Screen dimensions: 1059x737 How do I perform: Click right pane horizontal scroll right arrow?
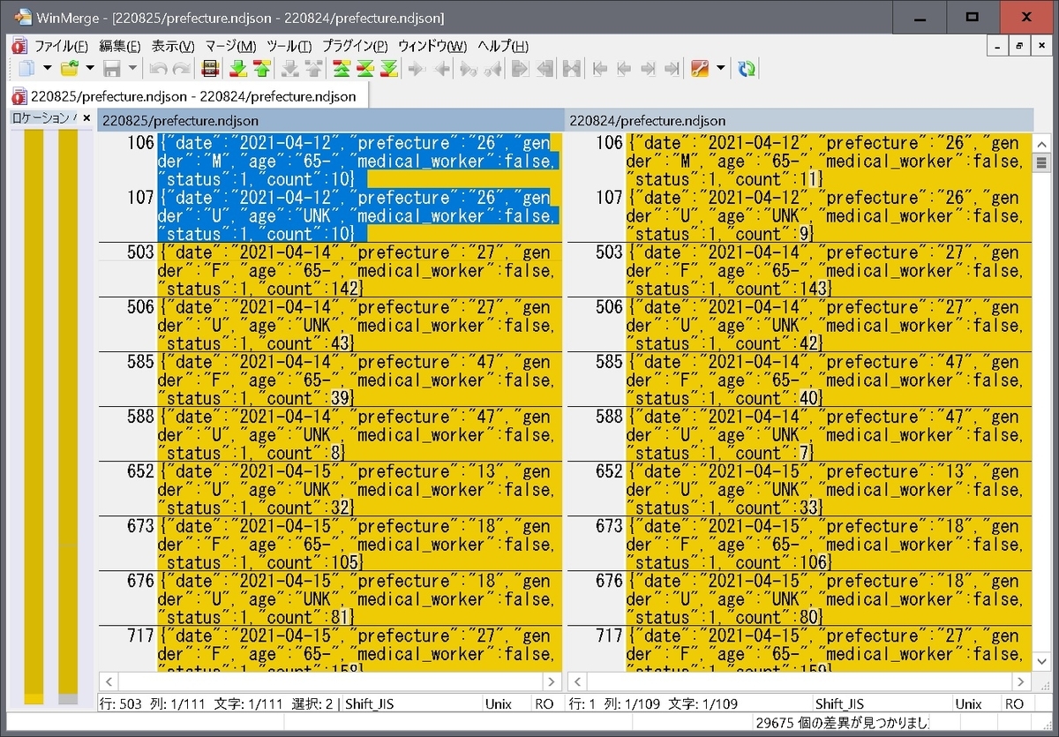pyautogui.click(x=1022, y=682)
